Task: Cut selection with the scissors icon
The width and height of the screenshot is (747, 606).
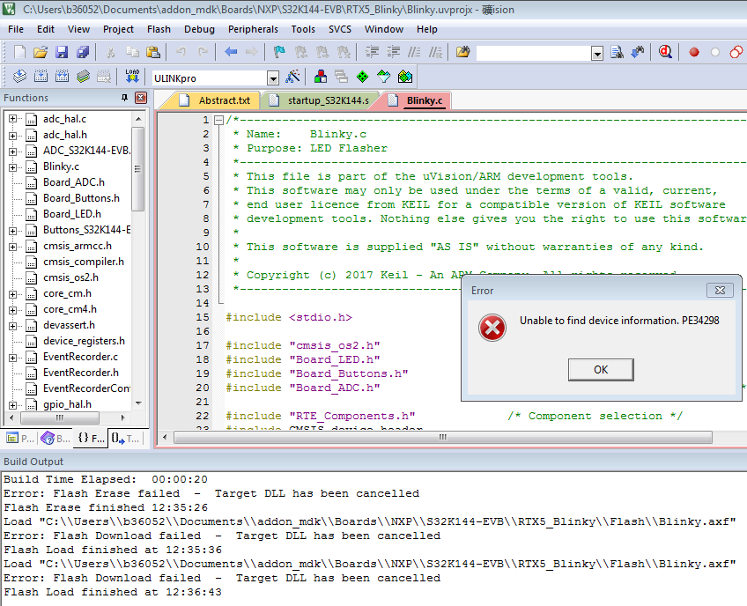Action: pyautogui.click(x=110, y=51)
